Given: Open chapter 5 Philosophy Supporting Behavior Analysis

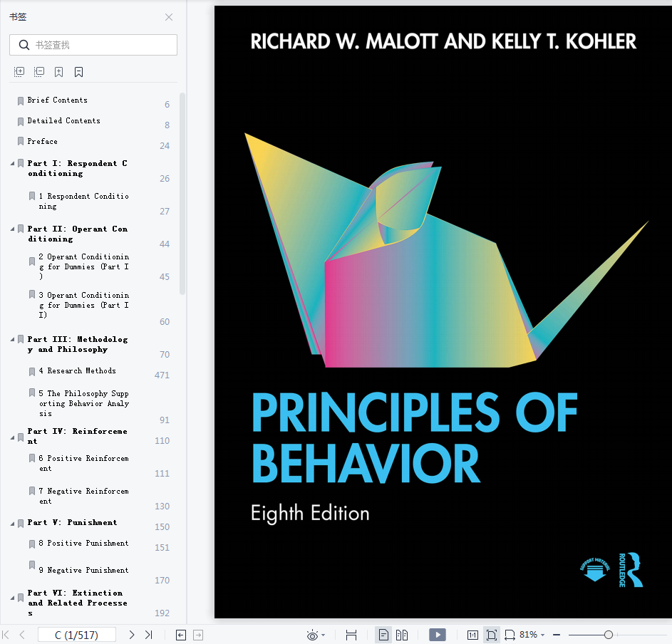Looking at the screenshot, I should 83,403.
